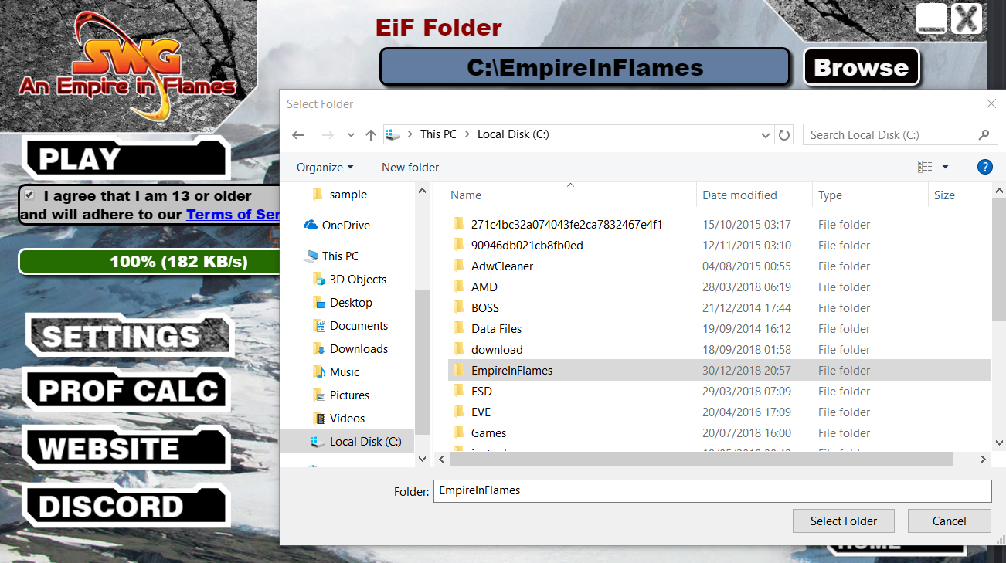
Task: Open the PROF CALC tool
Action: click(127, 391)
